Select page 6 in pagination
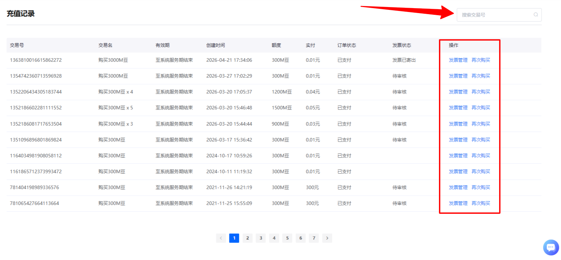The width and height of the screenshot is (561, 260). [300, 238]
